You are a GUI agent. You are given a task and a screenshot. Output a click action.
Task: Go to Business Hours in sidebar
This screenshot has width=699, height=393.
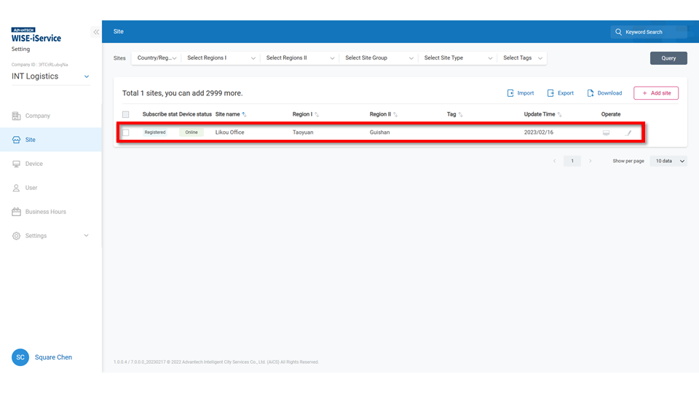tap(45, 212)
